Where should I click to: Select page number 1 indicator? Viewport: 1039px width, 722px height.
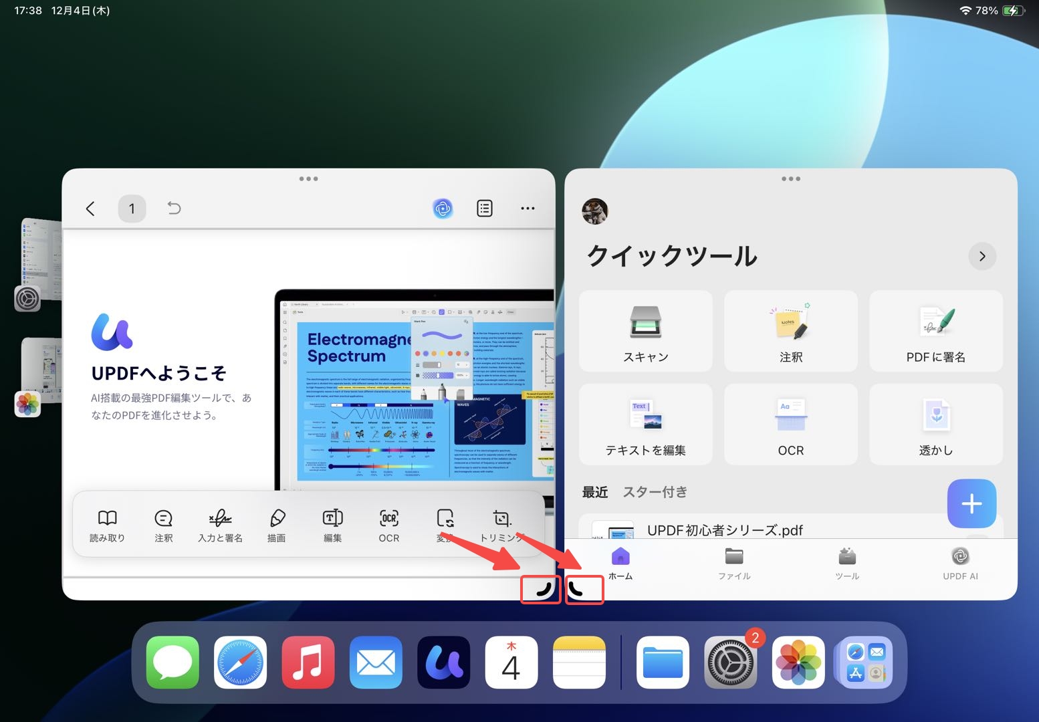(x=132, y=209)
